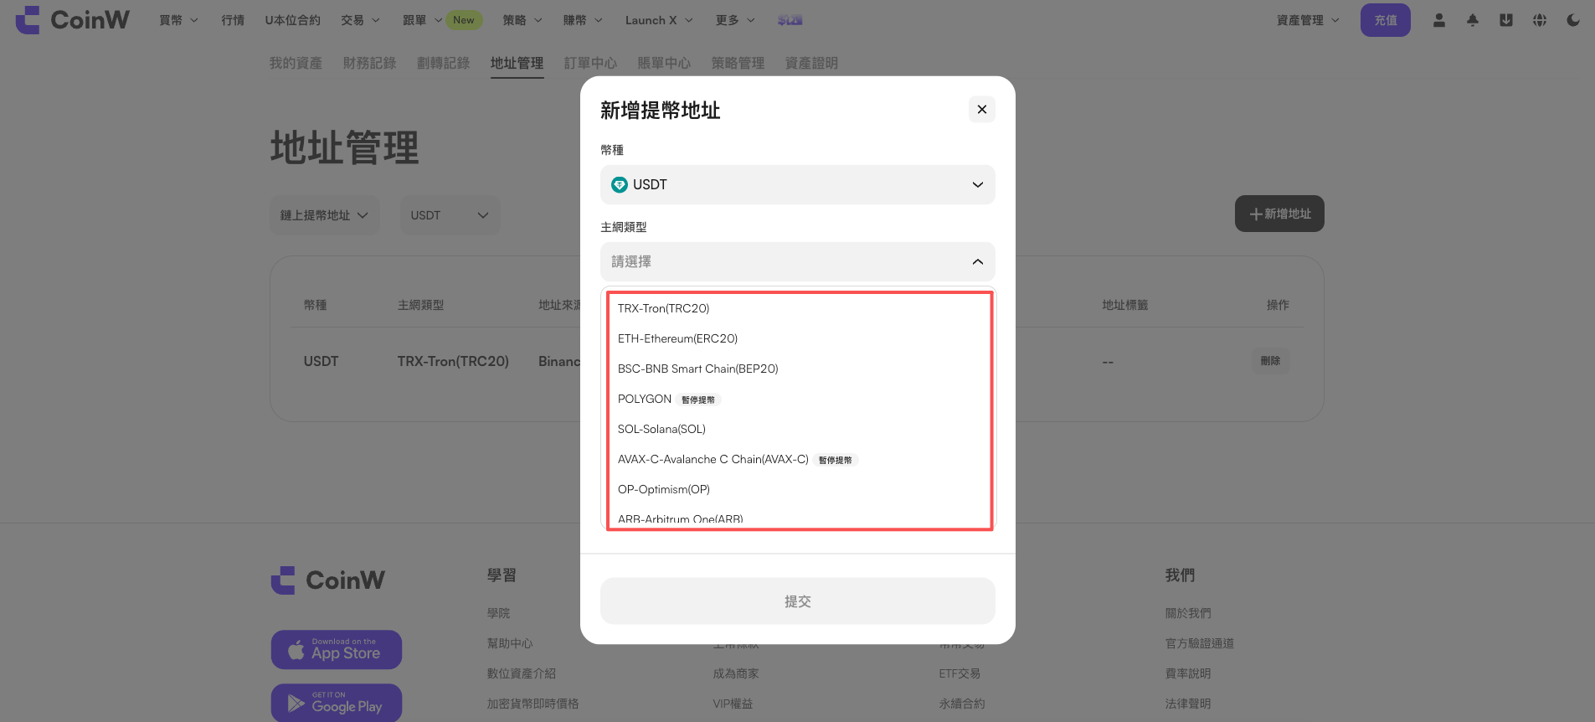Viewport: 1595px width, 722px height.
Task: Click the app download icon in header
Action: (1506, 20)
